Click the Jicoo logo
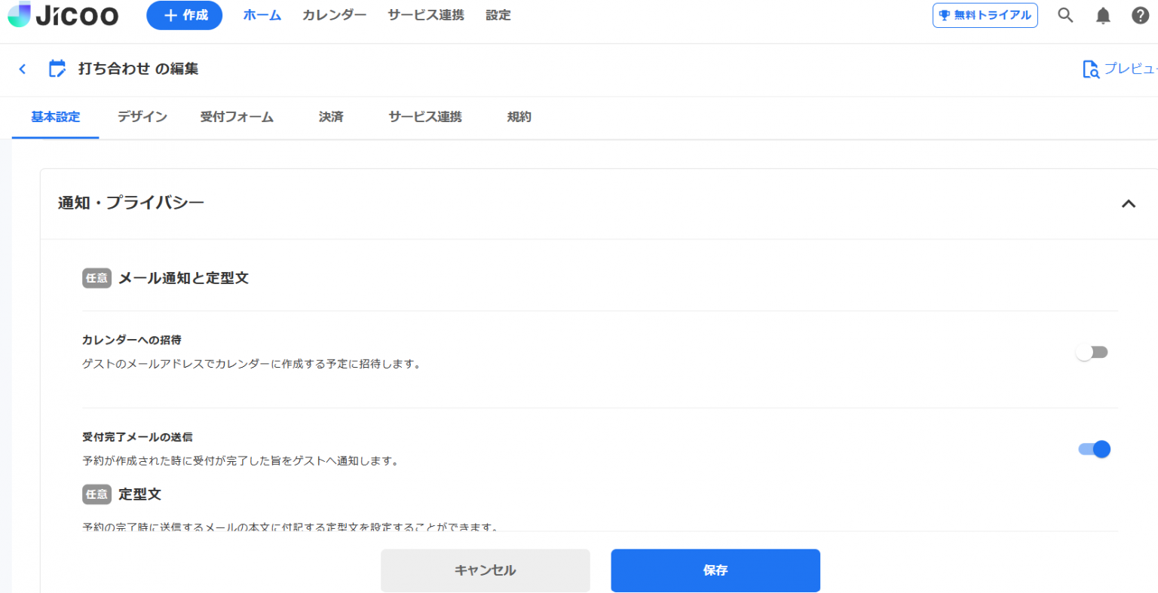The height and width of the screenshot is (593, 1158). tap(63, 14)
